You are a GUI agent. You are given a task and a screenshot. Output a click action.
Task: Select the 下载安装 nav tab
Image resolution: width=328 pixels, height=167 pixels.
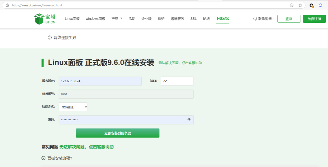(x=223, y=18)
